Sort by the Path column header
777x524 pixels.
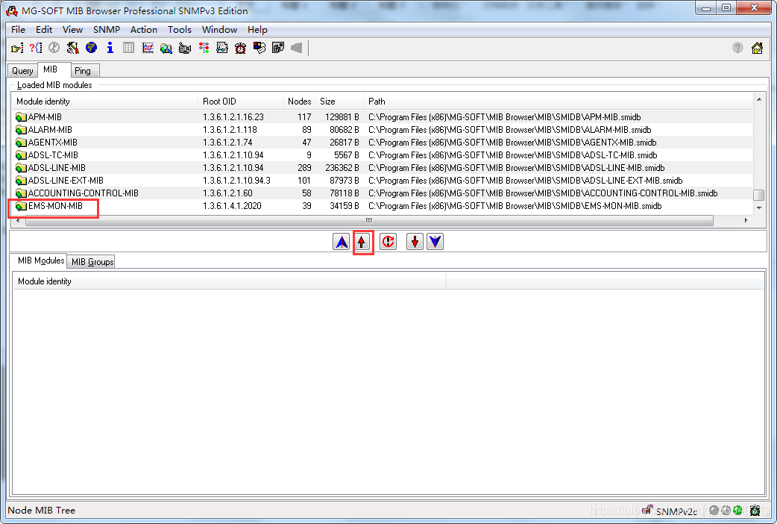tap(558, 102)
